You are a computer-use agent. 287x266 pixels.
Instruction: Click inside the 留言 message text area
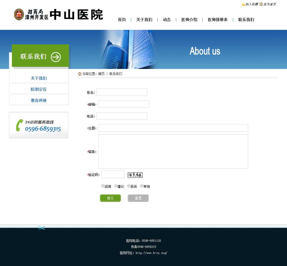[173, 151]
